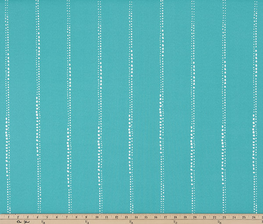Click the second white dotted stripe from left

(x=38, y=109)
